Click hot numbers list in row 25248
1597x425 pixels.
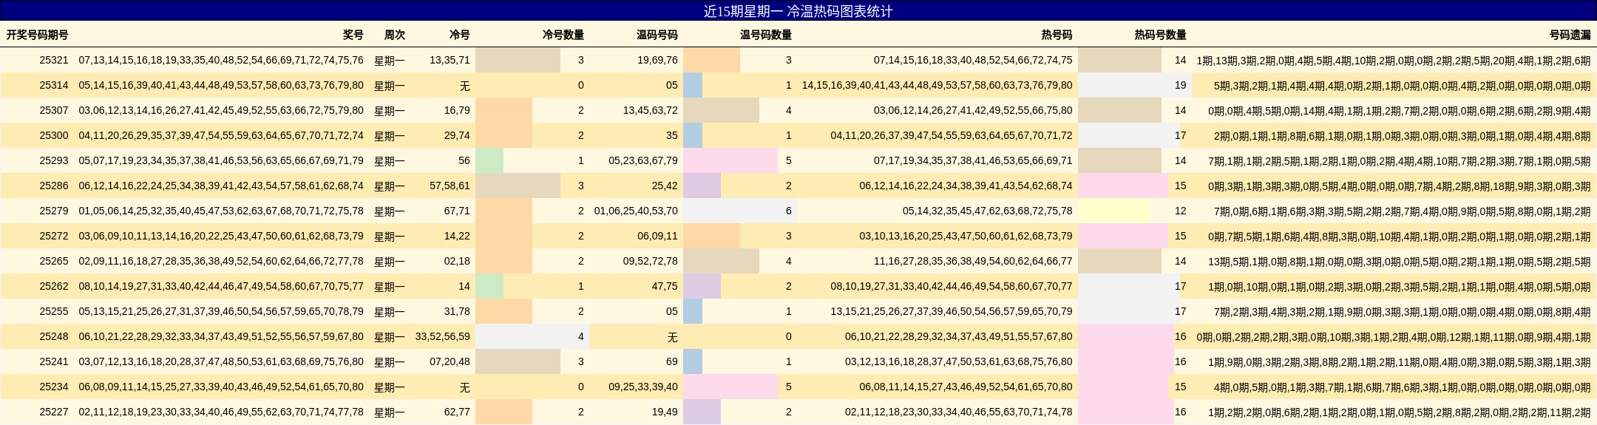click(x=959, y=336)
